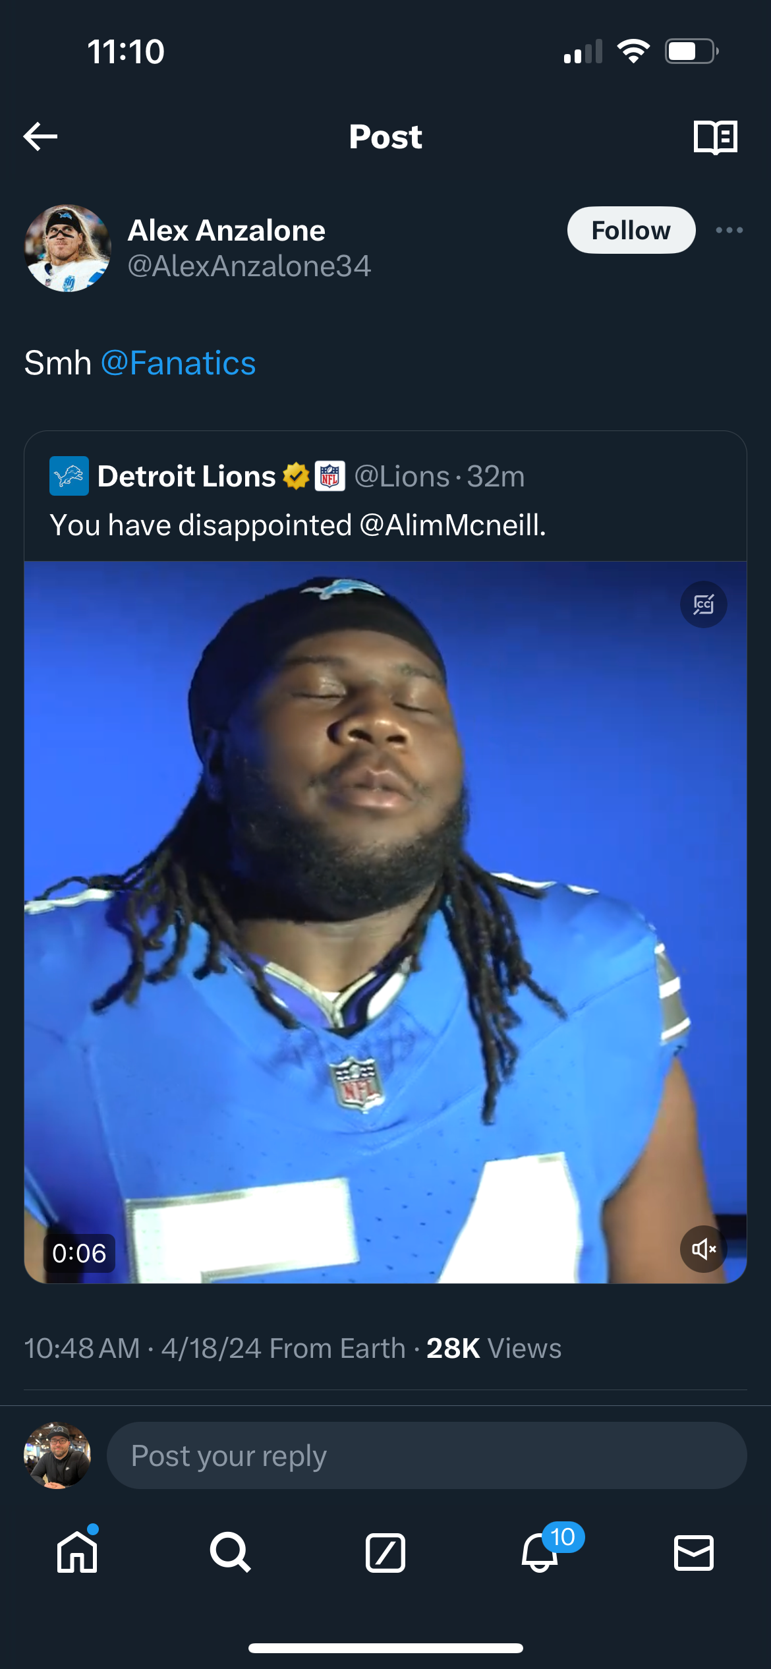Screen dimensions: 771x1669
Task: Unmute the video sound
Action: point(703,1248)
